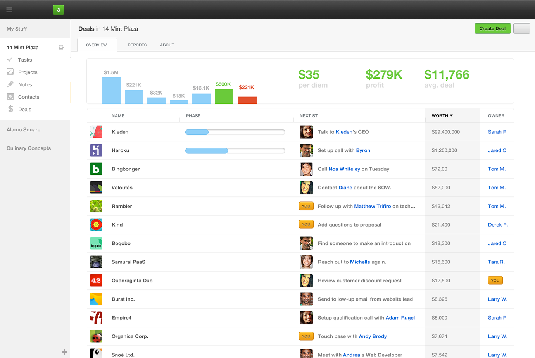Click the $11,766 avg. deal figure

click(447, 74)
